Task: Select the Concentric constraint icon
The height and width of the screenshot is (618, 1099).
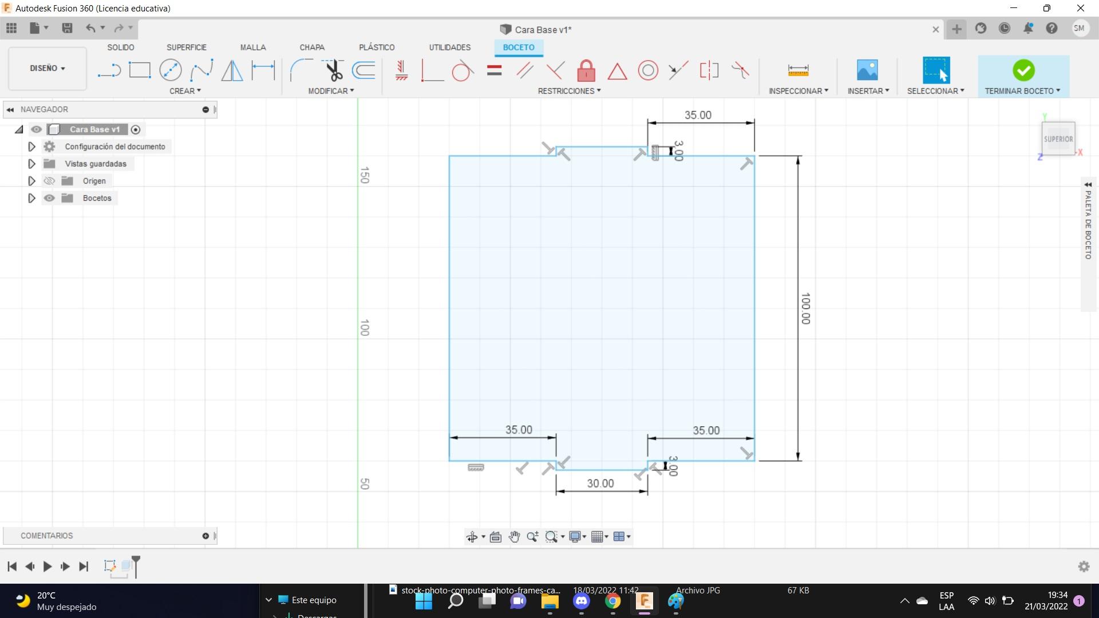Action: tap(648, 71)
